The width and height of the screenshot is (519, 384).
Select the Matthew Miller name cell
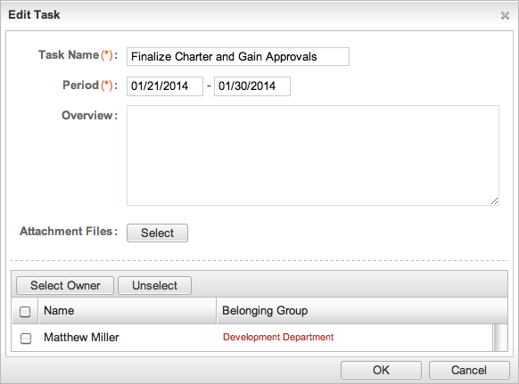tap(81, 338)
